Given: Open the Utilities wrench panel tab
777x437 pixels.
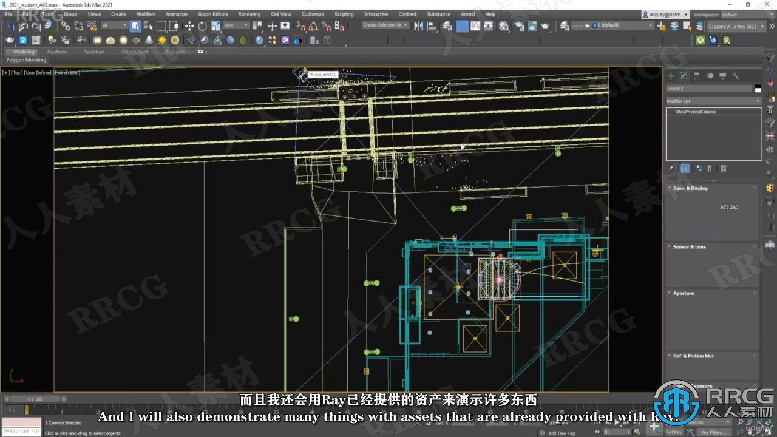Looking at the screenshot, I should point(736,76).
